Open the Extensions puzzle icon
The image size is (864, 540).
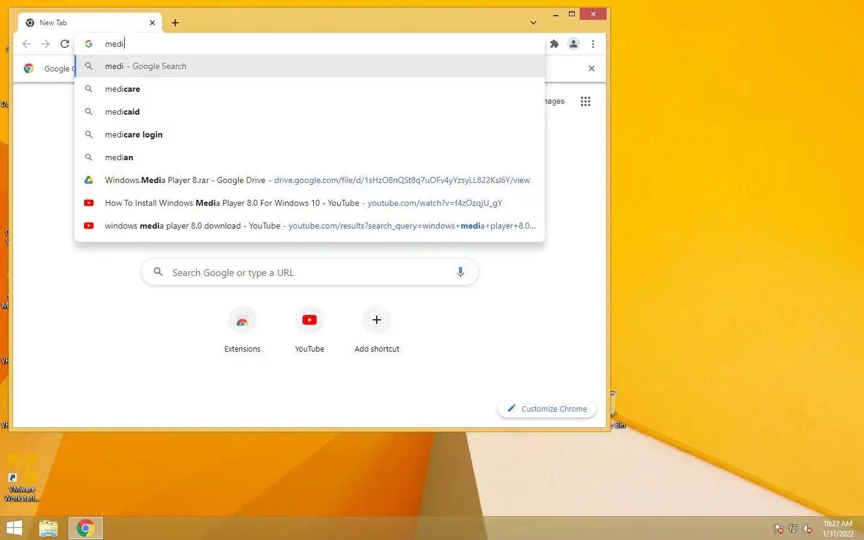tap(554, 44)
